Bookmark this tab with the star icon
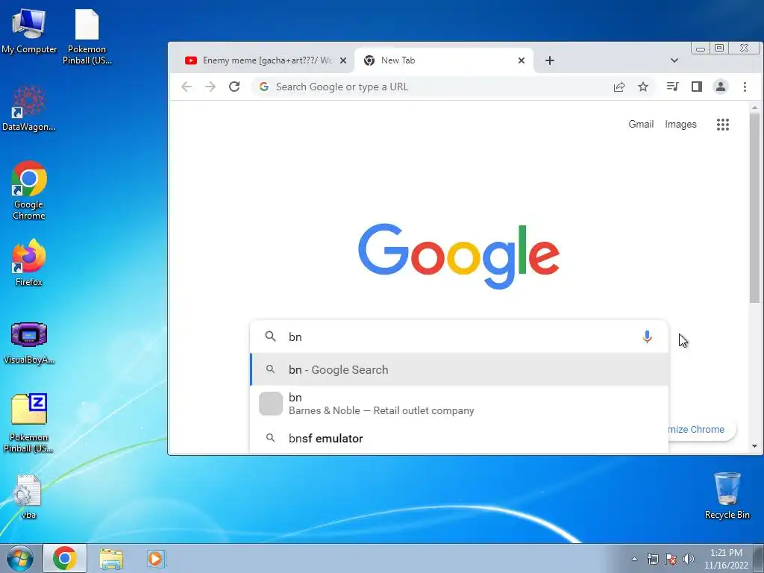Image resolution: width=764 pixels, height=573 pixels. pos(643,87)
